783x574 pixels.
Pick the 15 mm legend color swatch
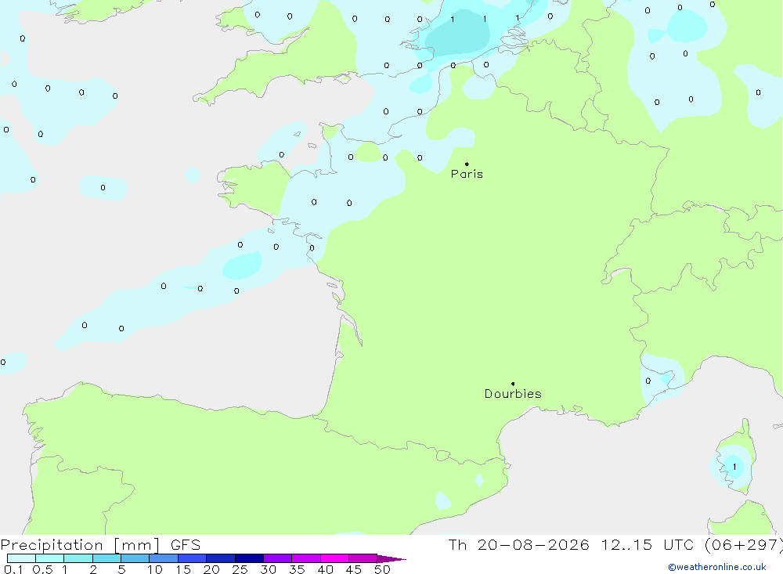[193, 558]
